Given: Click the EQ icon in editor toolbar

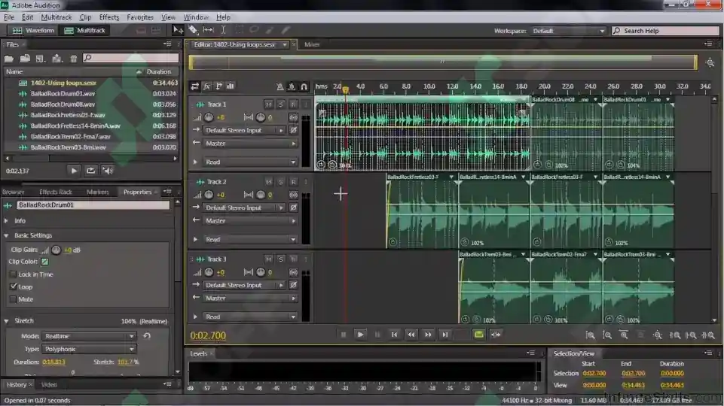Looking at the screenshot, I should 231,86.
